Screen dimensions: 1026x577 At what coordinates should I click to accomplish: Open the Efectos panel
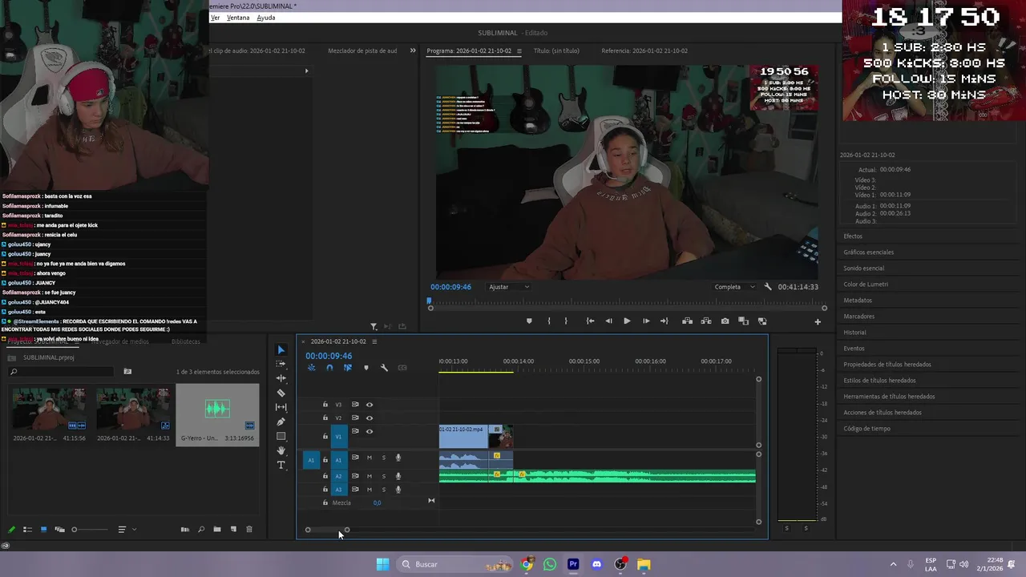click(x=853, y=236)
